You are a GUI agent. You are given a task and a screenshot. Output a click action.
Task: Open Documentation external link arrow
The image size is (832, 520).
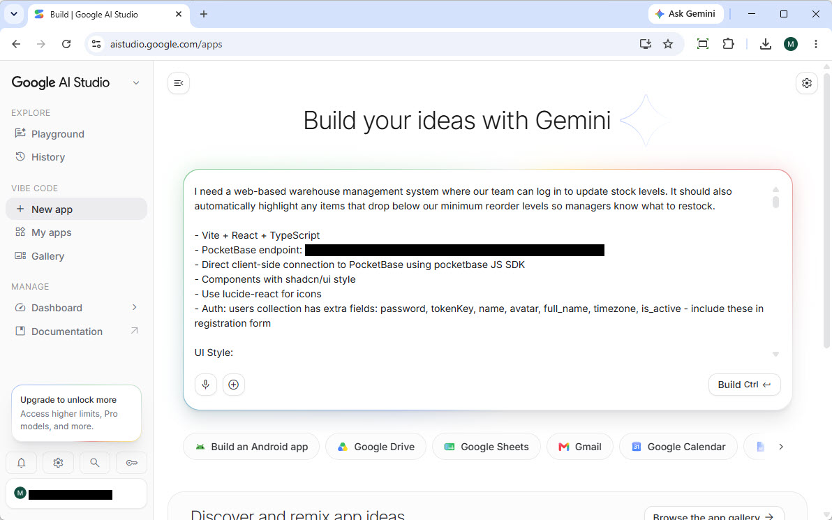pyautogui.click(x=134, y=331)
